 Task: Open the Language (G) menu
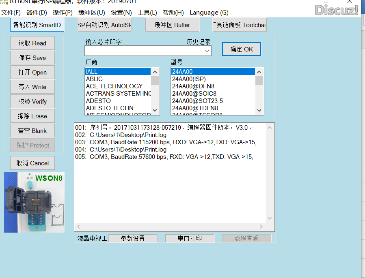click(x=209, y=13)
